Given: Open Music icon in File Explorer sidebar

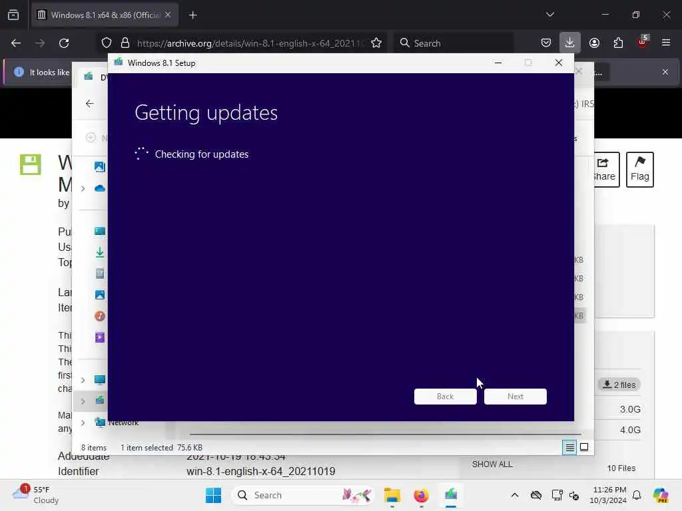Looking at the screenshot, I should pyautogui.click(x=100, y=316).
